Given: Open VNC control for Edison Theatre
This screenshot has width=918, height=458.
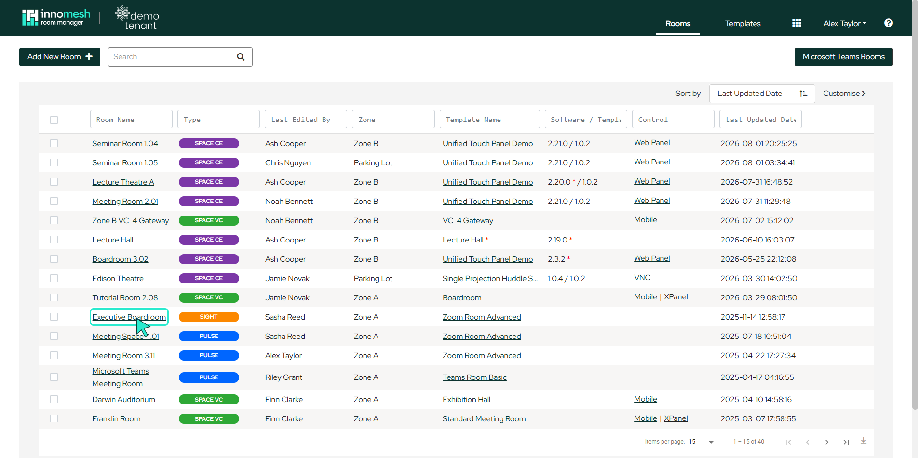Looking at the screenshot, I should pyautogui.click(x=642, y=278).
